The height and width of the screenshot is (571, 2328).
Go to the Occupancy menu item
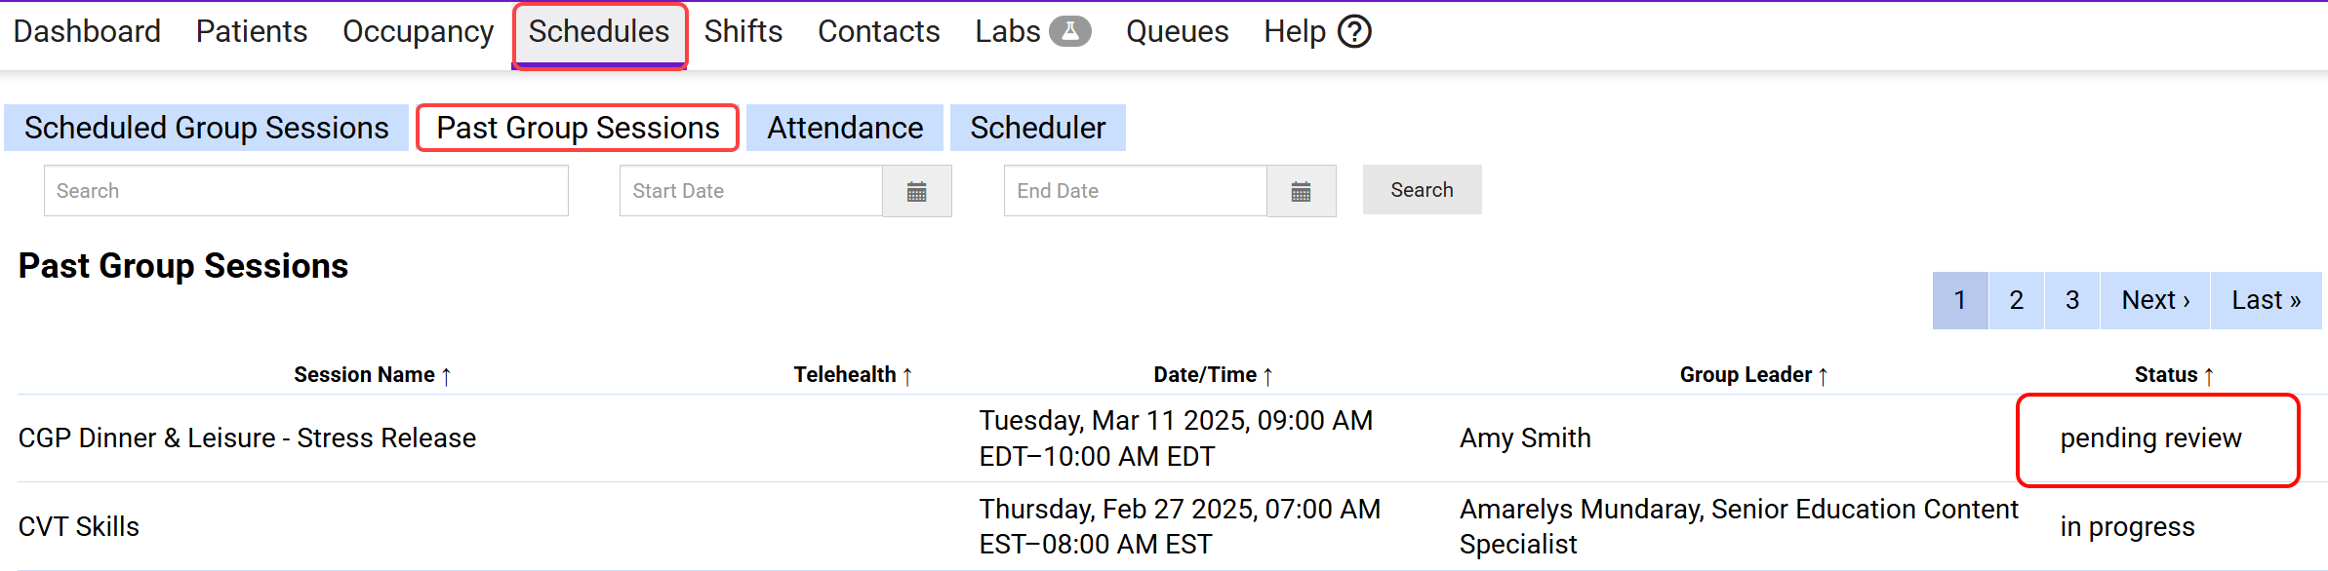click(x=418, y=32)
